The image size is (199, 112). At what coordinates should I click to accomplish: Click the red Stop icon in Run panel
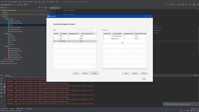[1, 81]
